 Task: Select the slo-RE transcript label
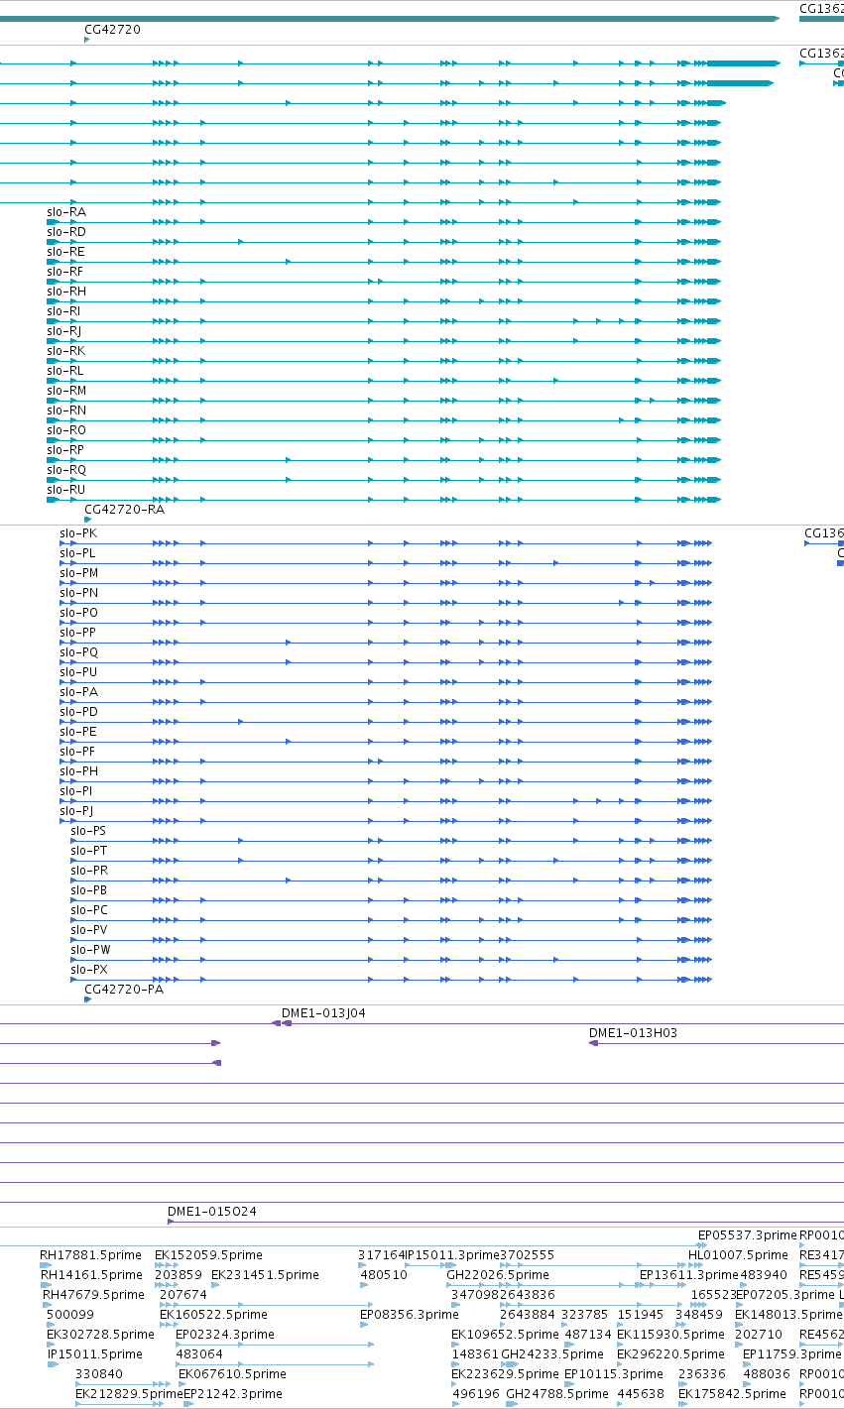(x=66, y=252)
